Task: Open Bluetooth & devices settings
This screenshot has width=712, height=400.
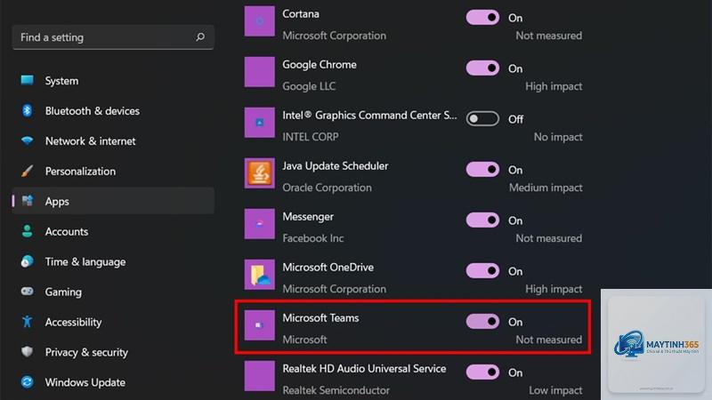Action: point(113,110)
